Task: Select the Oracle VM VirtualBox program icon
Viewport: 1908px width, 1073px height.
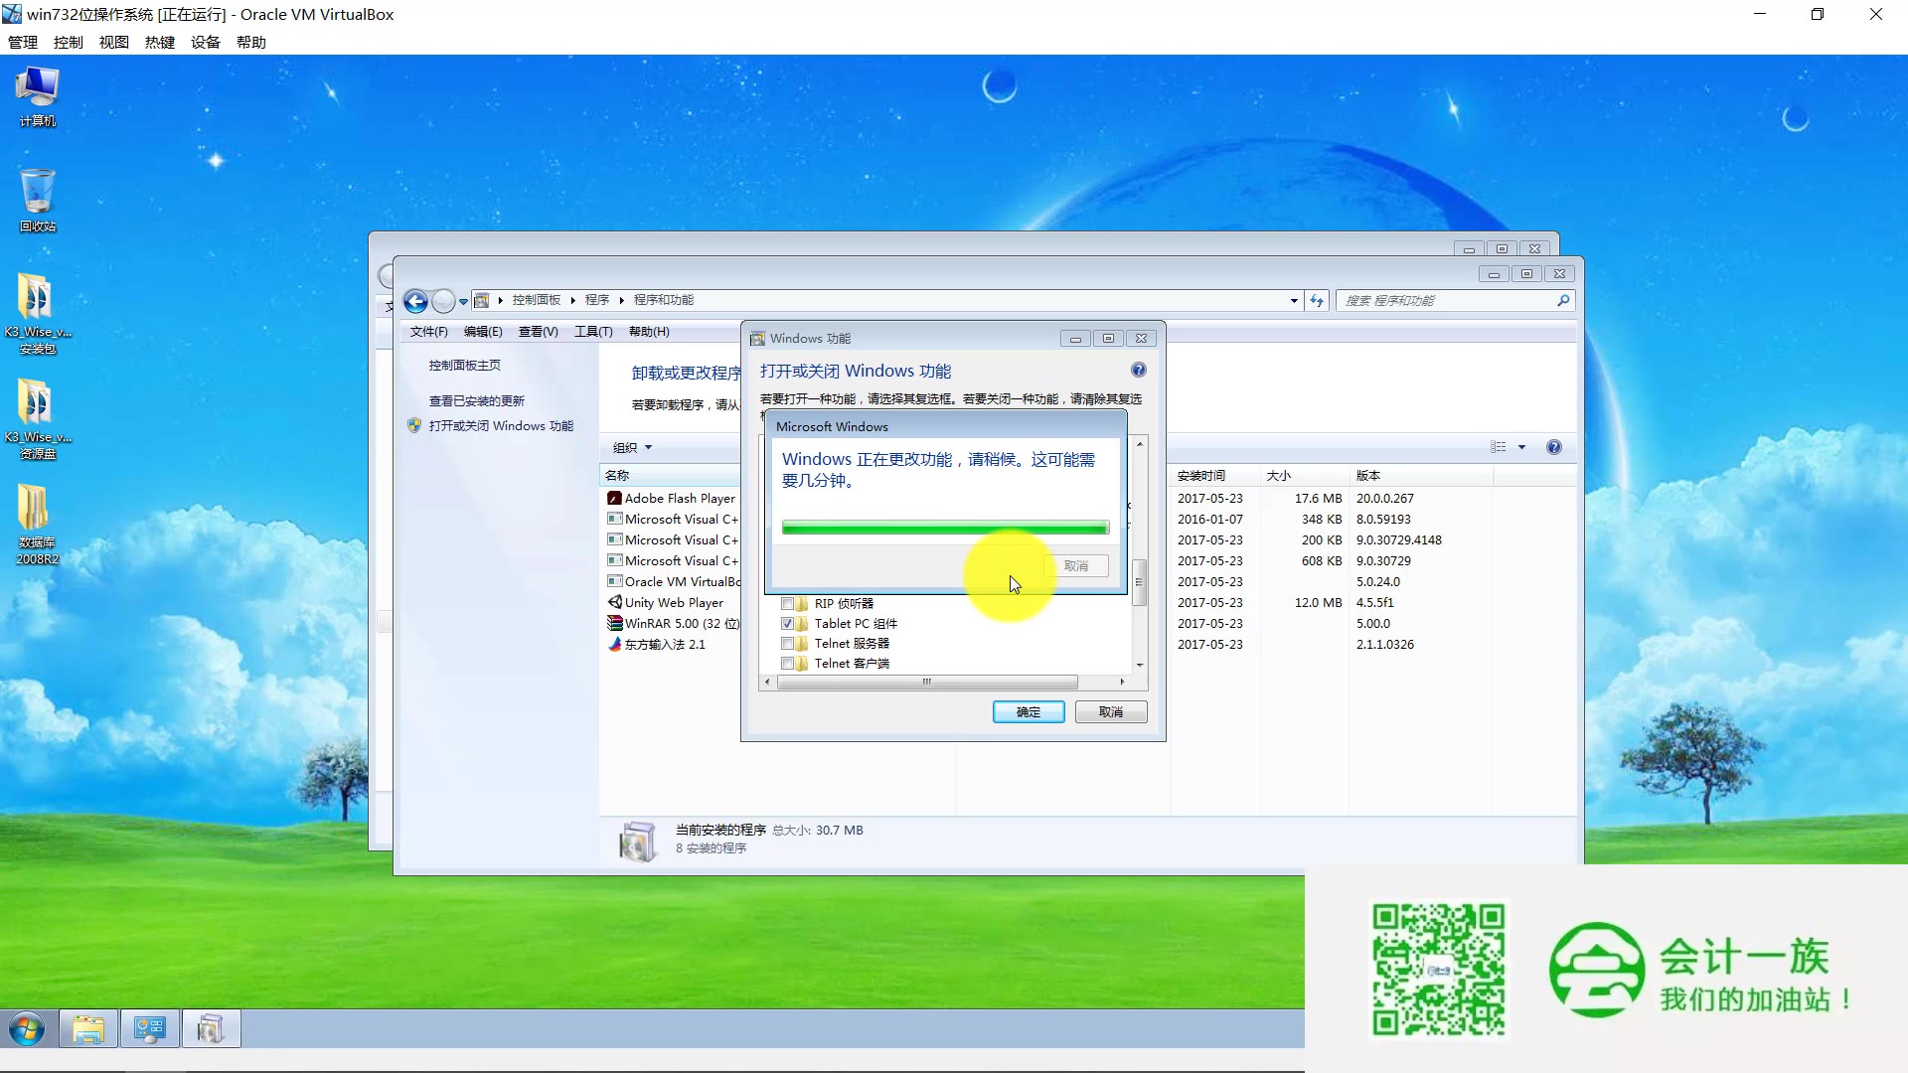Action: (615, 581)
